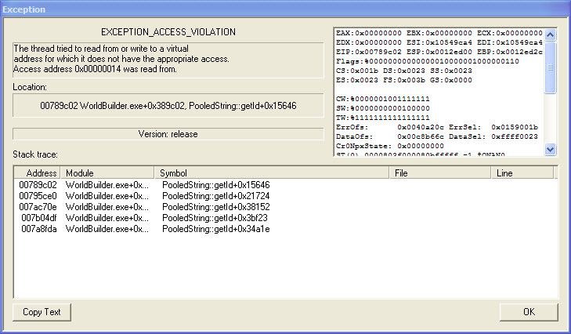Click the Location field showing WorldBuilder.exe+0x389c02
This screenshot has height=334, width=571.
click(x=168, y=106)
